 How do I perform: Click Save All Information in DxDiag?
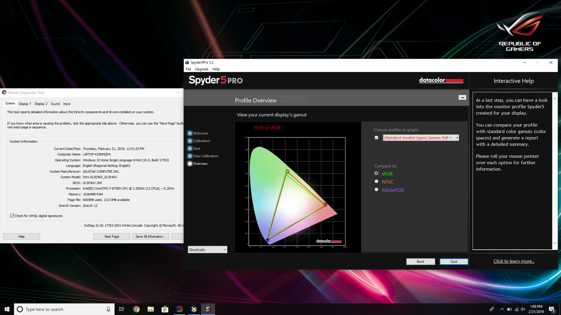click(x=150, y=237)
